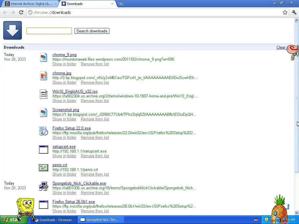Click the Win10_EnglishUS_x32.iso file icon
The width and height of the screenshot is (299, 224).
click(44, 94)
